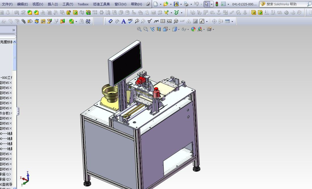Click the Rebuild traffic light icon
312x189 pixels.
[x=217, y=4]
